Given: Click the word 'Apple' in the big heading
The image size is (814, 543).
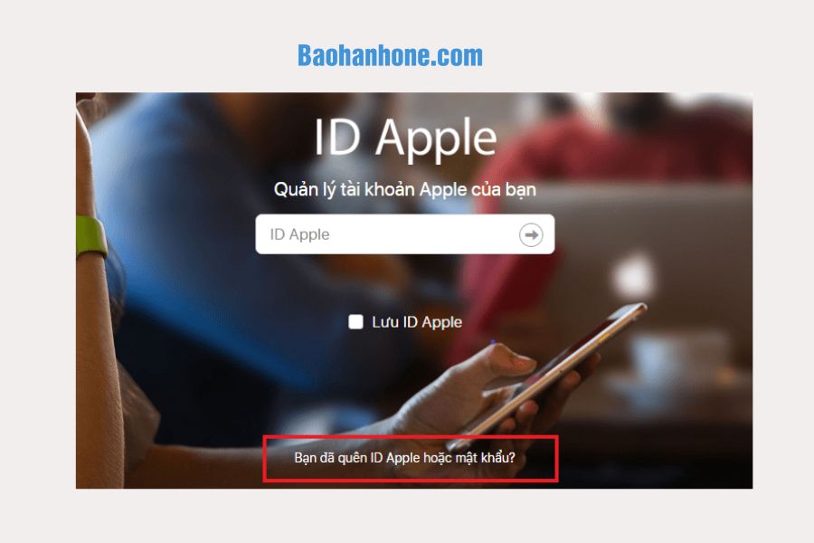Looking at the screenshot, I should (x=436, y=138).
